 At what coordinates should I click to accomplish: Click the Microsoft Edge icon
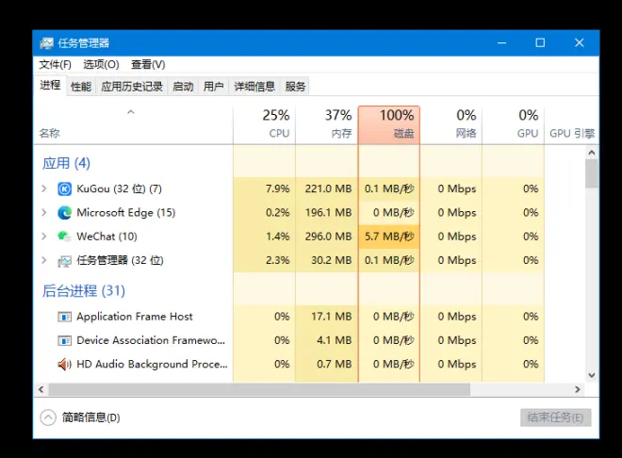point(64,213)
